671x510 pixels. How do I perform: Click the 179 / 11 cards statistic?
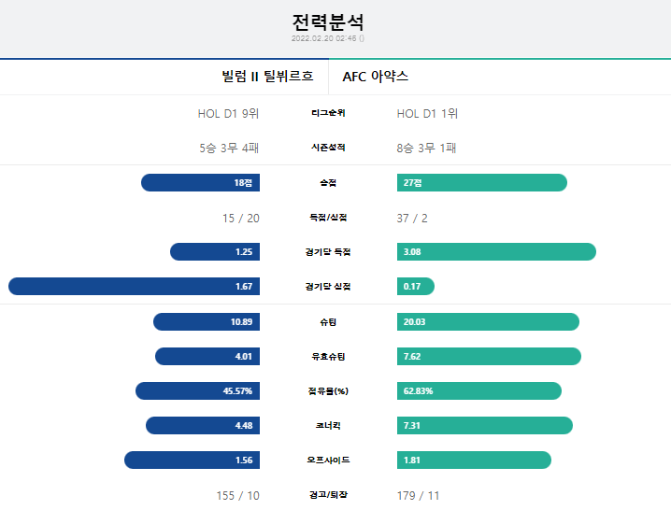(418, 495)
